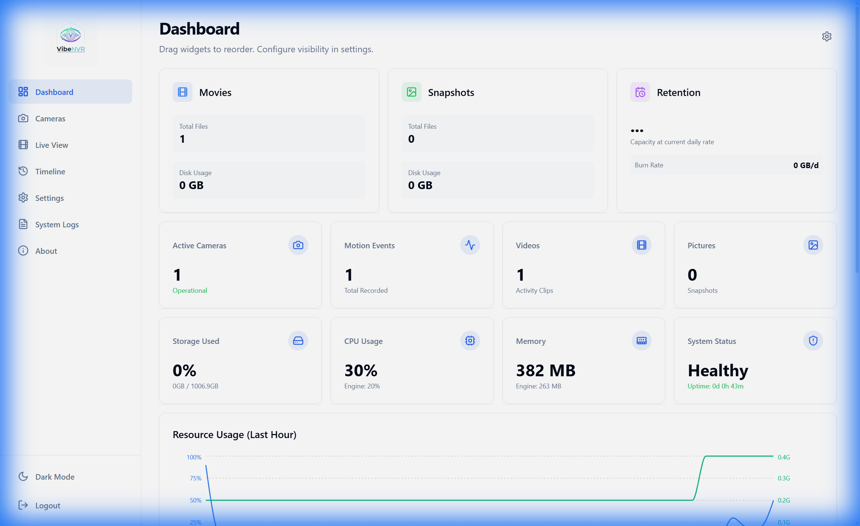Click the Videos film icon
Image resolution: width=860 pixels, height=526 pixels.
tap(641, 245)
